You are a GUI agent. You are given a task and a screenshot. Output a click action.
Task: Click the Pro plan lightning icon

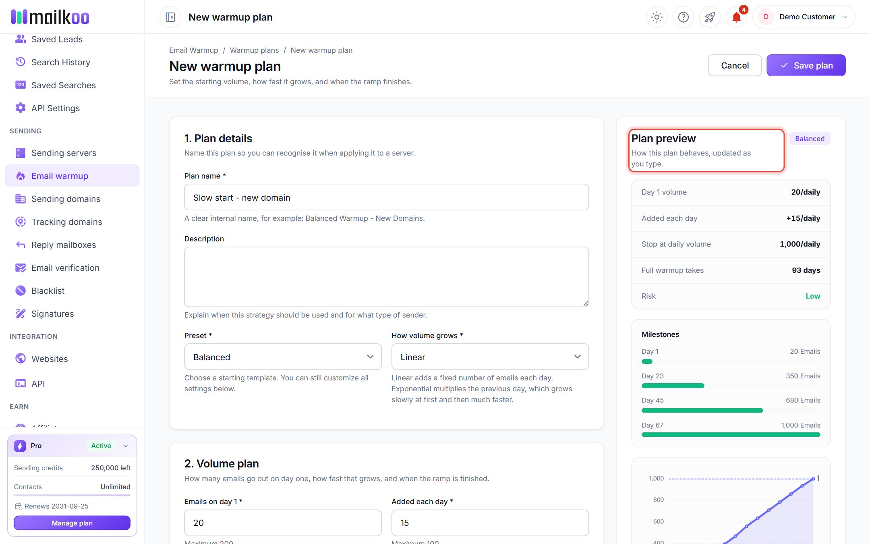(20, 446)
